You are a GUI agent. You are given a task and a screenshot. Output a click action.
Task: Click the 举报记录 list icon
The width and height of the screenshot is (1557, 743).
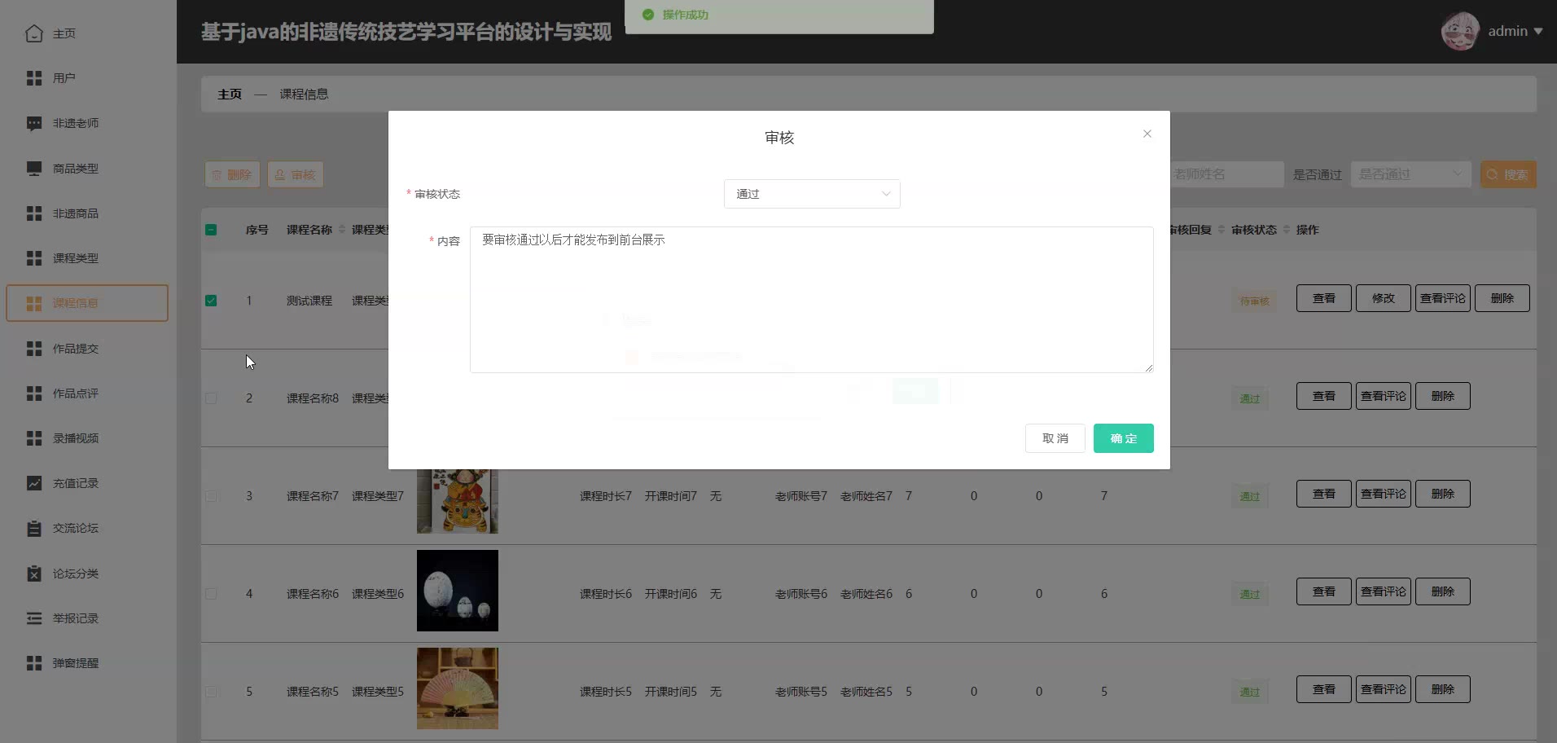pos(34,618)
